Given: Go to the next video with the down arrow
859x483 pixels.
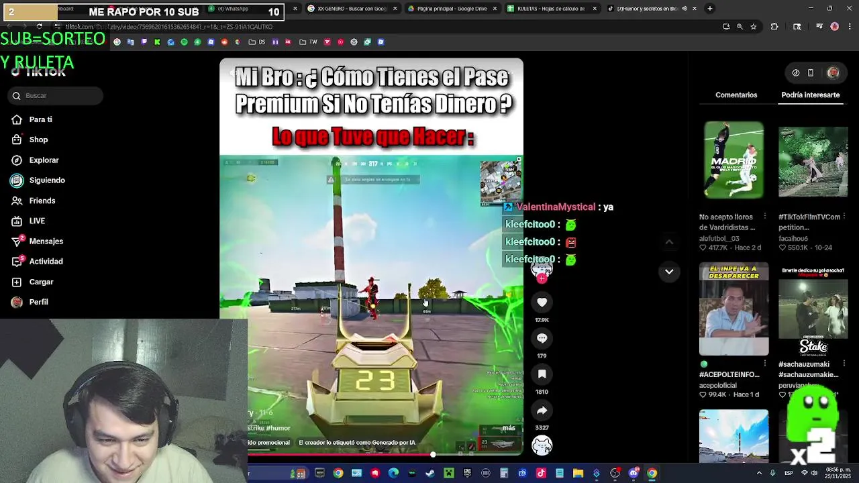Looking at the screenshot, I should (x=669, y=272).
